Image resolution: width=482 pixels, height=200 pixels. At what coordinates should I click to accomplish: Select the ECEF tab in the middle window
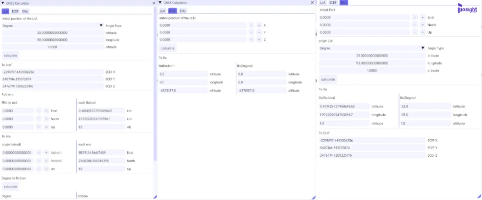[x=172, y=11]
